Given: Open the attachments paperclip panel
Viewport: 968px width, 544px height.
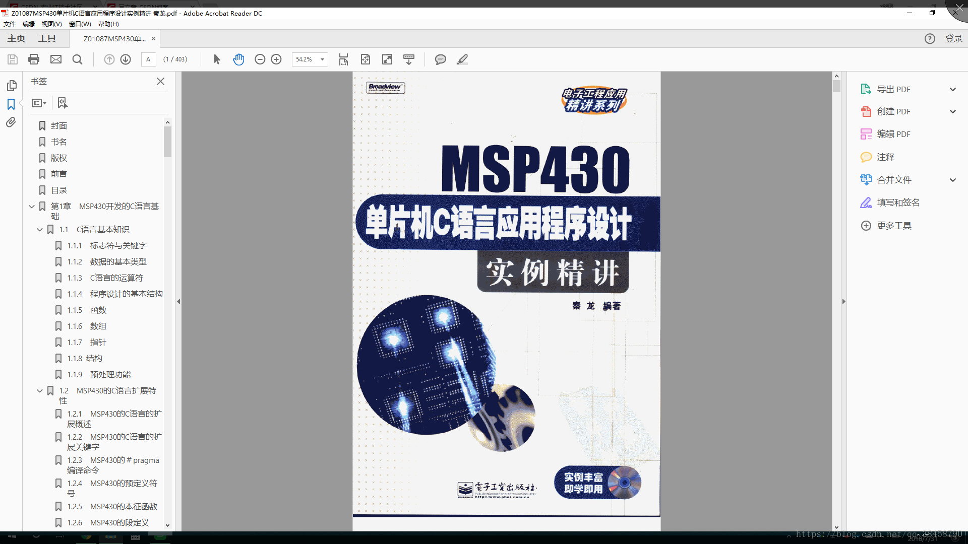Looking at the screenshot, I should click(x=11, y=122).
